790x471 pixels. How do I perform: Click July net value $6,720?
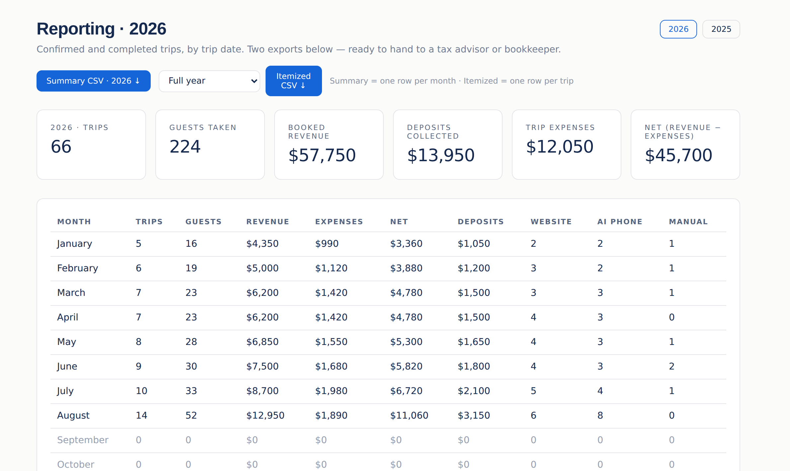click(406, 391)
